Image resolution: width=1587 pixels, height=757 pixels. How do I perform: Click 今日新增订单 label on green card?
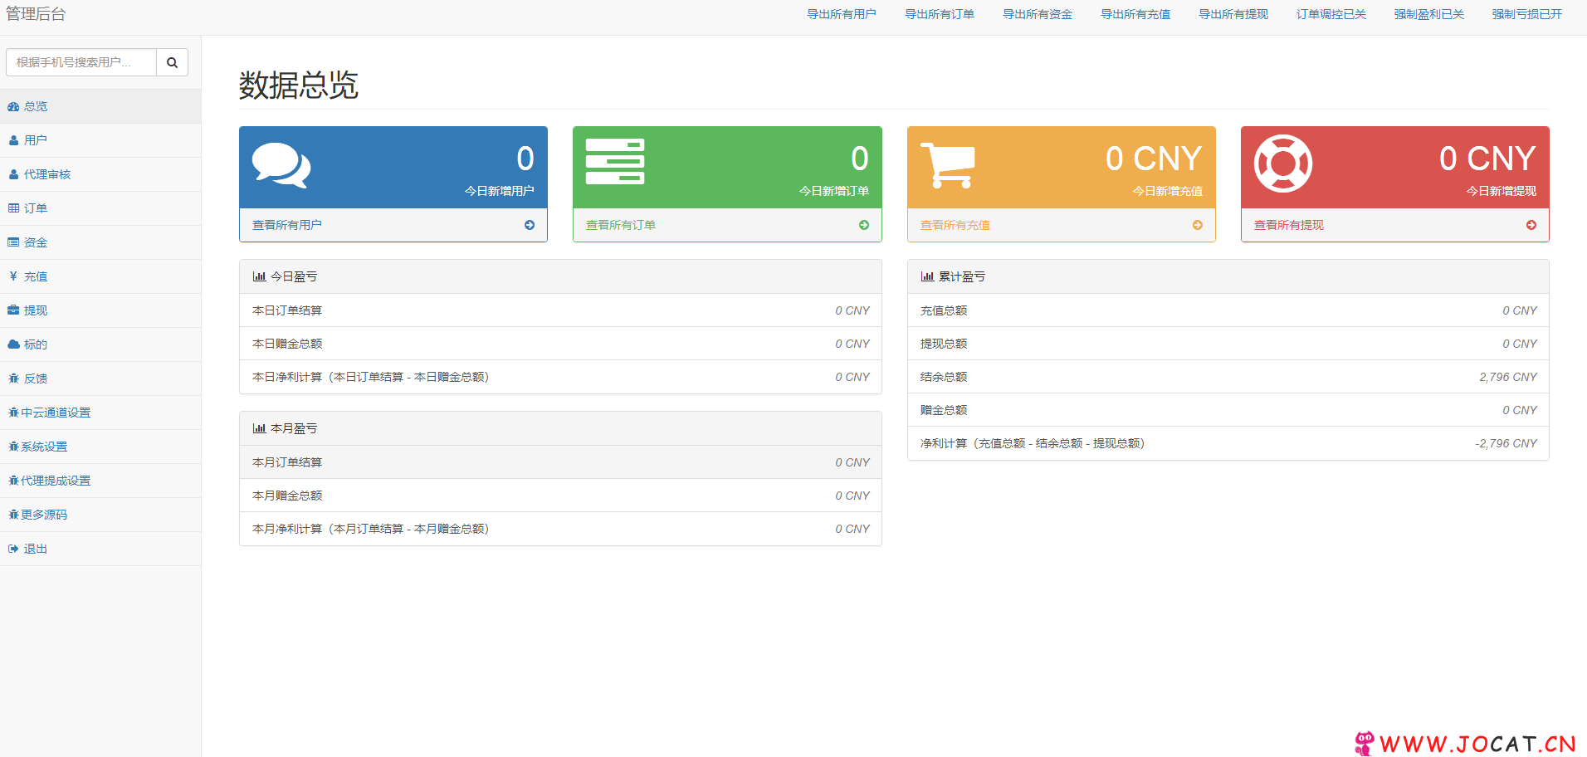(x=834, y=191)
